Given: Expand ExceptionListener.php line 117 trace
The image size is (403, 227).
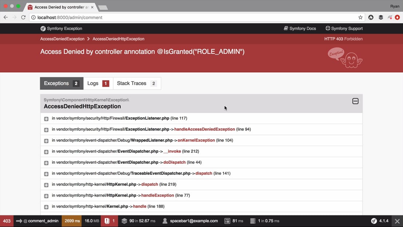Looking at the screenshot, I should (46, 119).
